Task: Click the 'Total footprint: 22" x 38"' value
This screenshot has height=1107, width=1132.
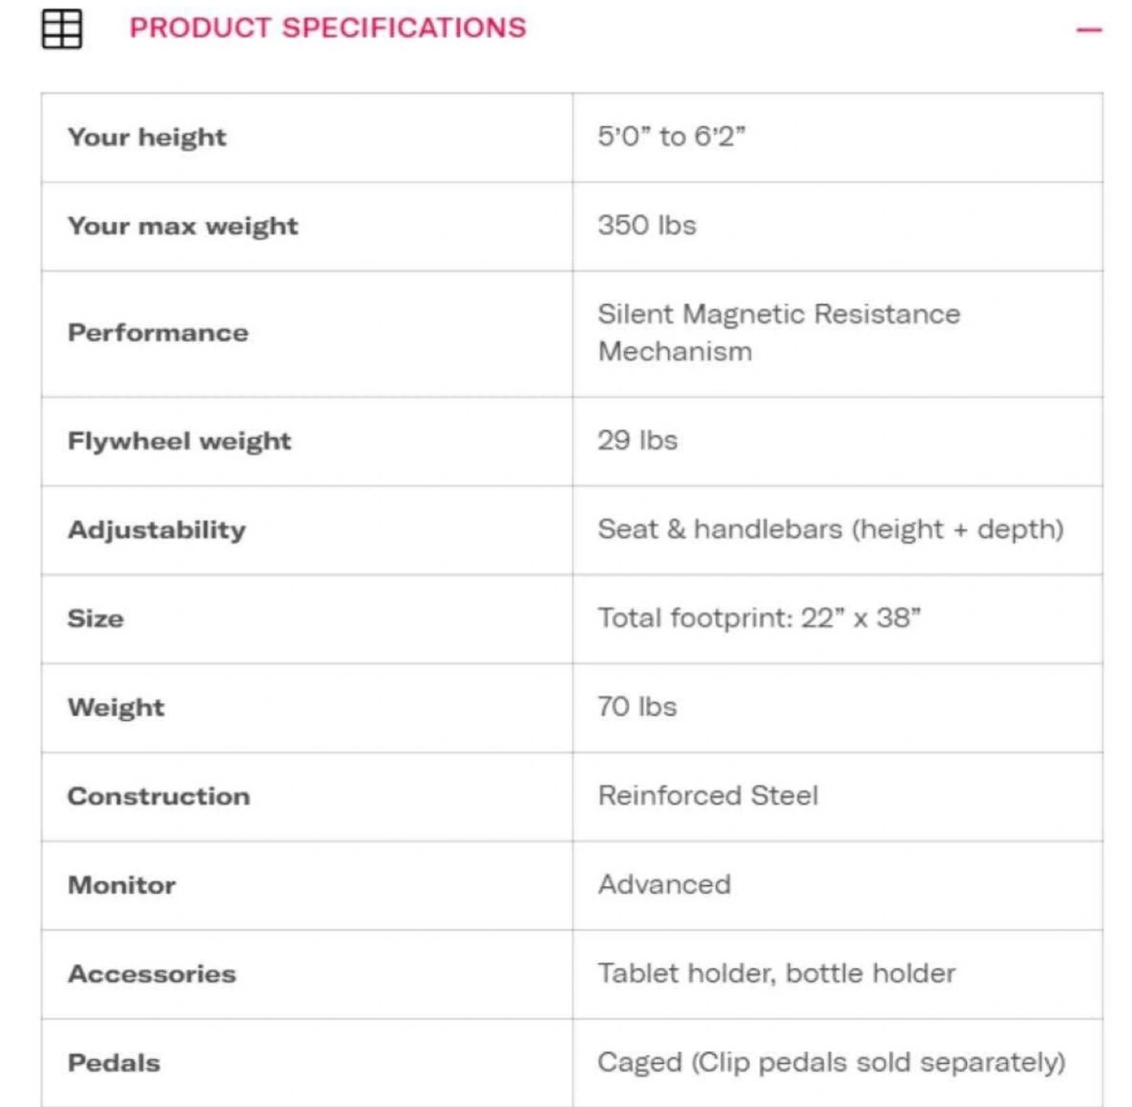Action: pos(759,618)
